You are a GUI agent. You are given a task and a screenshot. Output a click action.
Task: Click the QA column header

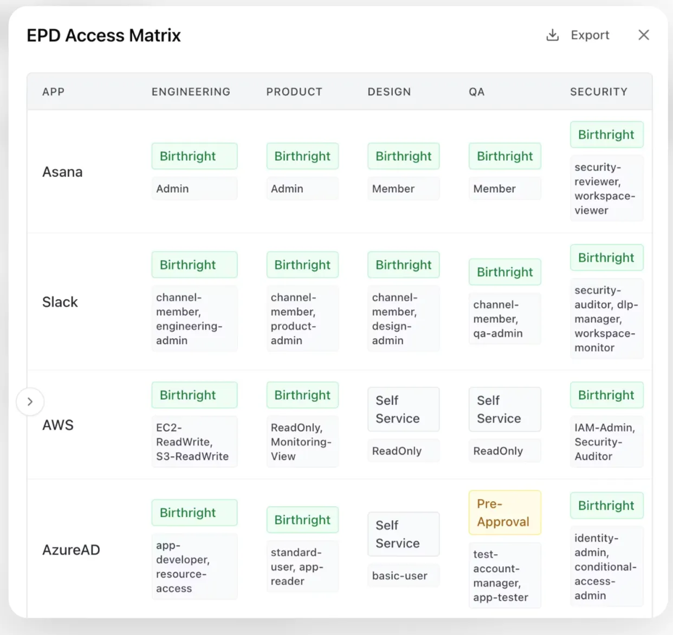pos(477,92)
